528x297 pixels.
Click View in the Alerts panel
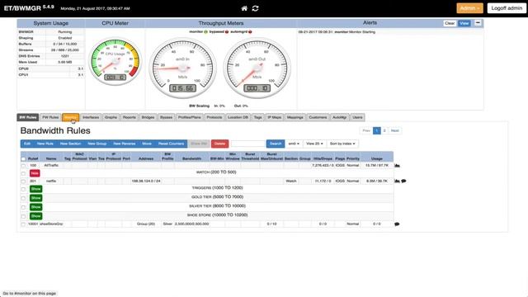pos(464,23)
